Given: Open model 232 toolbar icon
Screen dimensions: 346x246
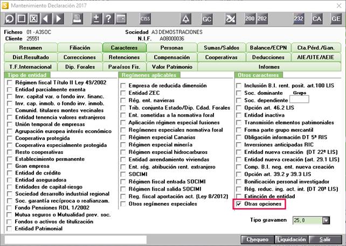Looking at the screenshot, I should (x=299, y=19).
